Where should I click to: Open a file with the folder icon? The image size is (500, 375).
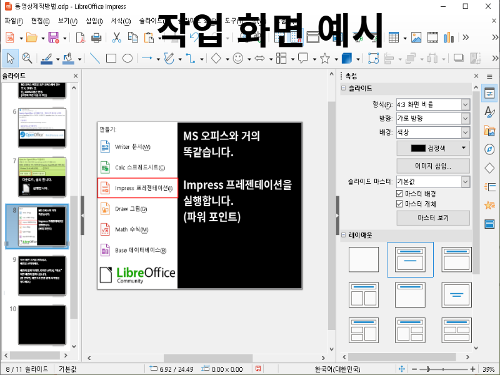[x=32, y=37]
